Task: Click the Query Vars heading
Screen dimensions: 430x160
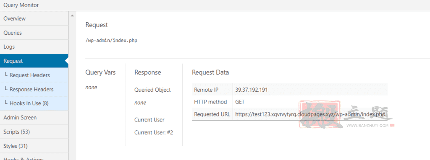Action: coord(100,72)
